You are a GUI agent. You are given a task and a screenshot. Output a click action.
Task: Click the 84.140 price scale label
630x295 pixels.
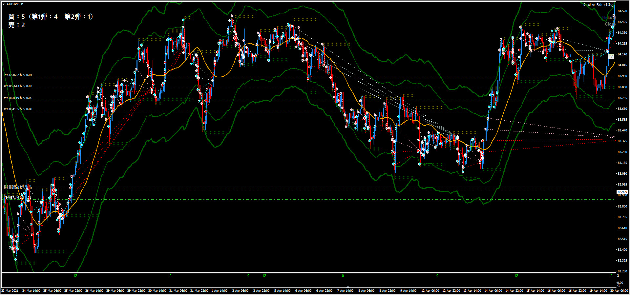(x=622, y=54)
